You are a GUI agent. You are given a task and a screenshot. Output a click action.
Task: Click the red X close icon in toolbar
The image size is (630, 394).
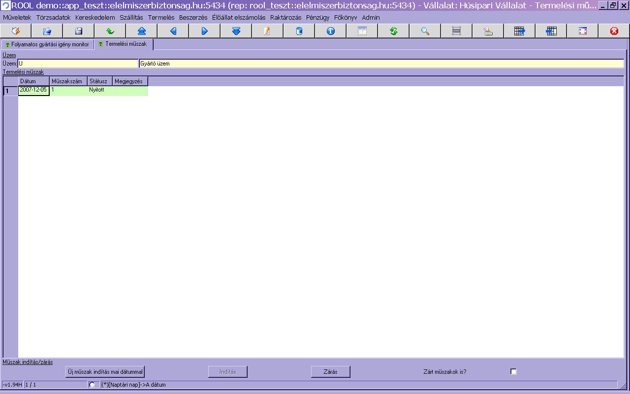[614, 31]
